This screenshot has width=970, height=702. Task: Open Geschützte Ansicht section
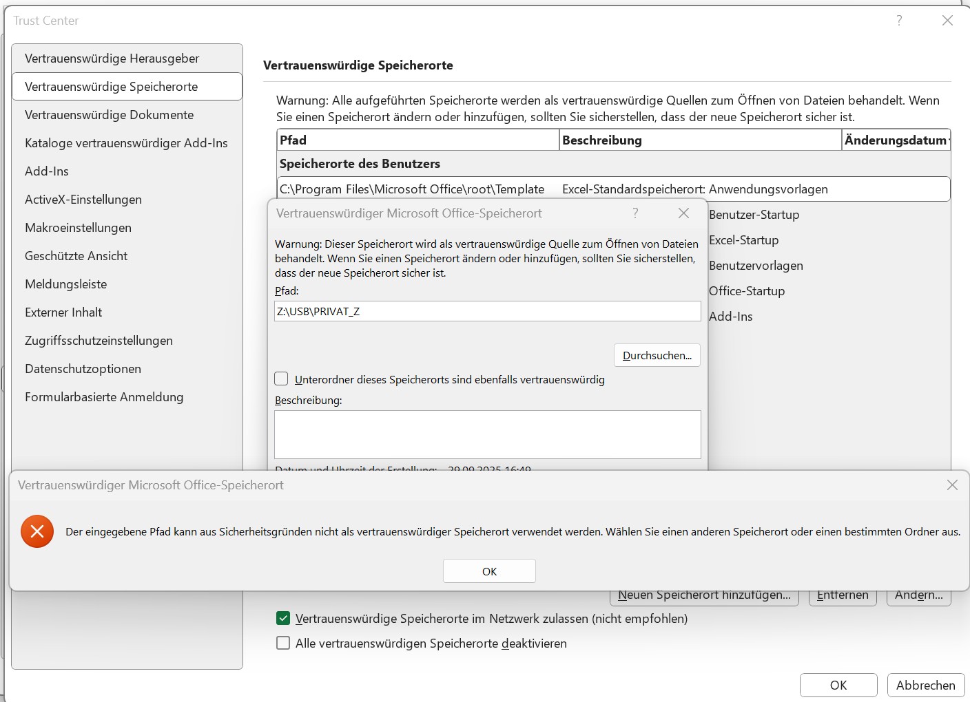(x=127, y=256)
